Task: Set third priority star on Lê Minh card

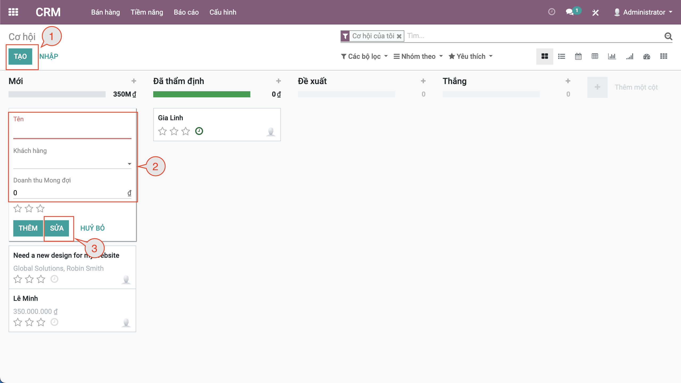Action: pyautogui.click(x=41, y=322)
